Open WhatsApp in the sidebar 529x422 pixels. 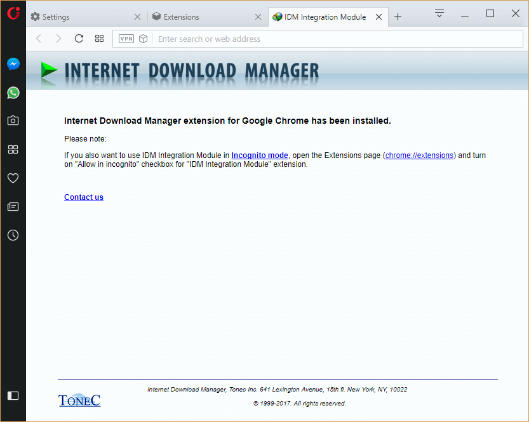point(13,93)
